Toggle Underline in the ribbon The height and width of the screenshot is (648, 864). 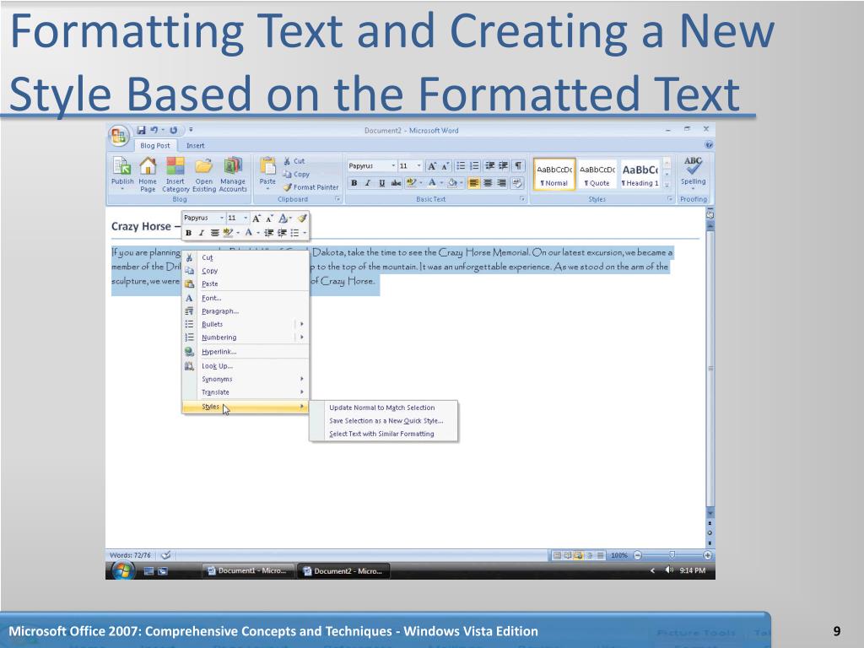tap(381, 183)
